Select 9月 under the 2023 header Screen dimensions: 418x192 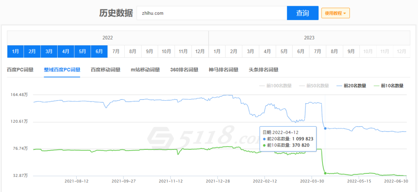click(351, 51)
